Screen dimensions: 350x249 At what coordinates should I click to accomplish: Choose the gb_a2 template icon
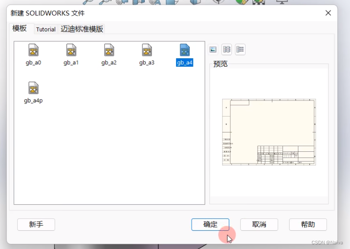pos(109,50)
